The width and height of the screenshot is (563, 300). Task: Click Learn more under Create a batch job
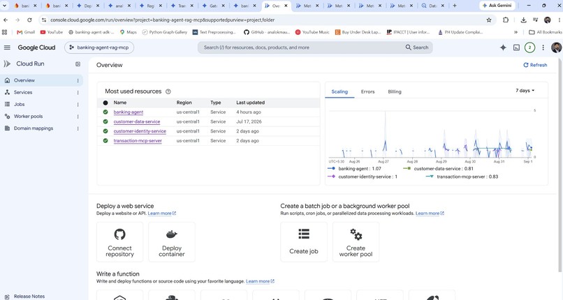coord(430,213)
